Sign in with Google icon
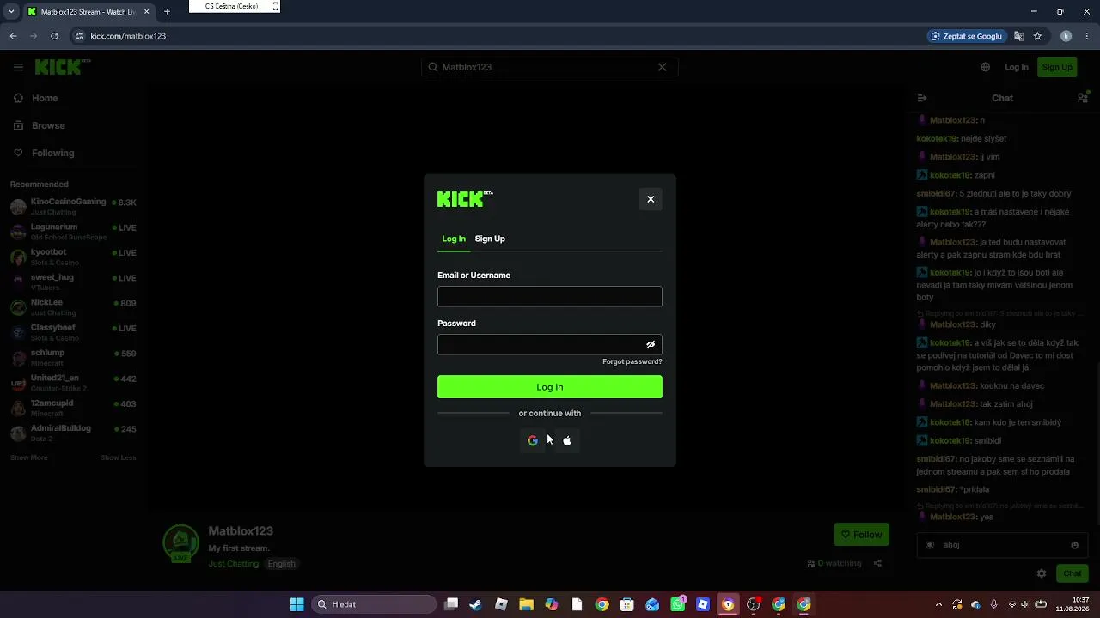This screenshot has height=618, width=1100. 533,440
